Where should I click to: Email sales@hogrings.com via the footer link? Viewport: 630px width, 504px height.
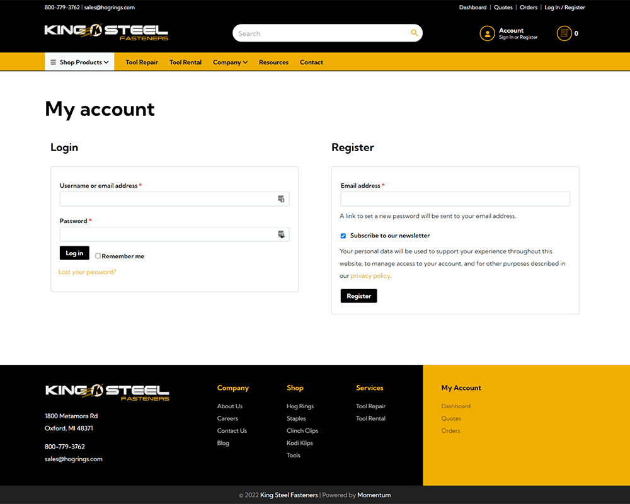coord(74,459)
